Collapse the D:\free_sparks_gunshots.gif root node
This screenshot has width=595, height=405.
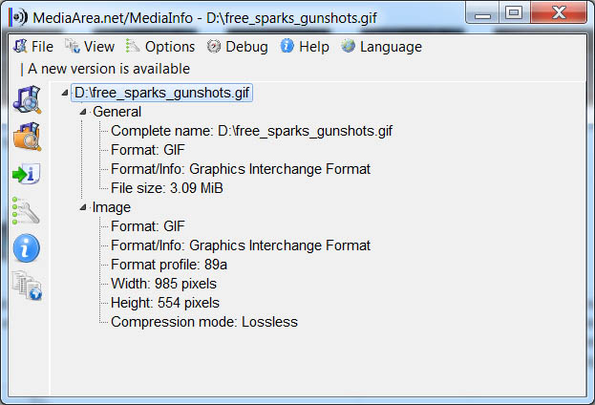(x=65, y=93)
